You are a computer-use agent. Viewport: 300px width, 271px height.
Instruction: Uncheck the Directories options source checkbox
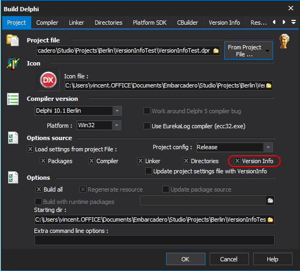click(x=186, y=161)
